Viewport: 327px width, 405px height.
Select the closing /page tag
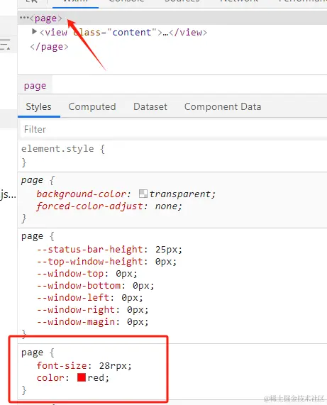coord(49,47)
